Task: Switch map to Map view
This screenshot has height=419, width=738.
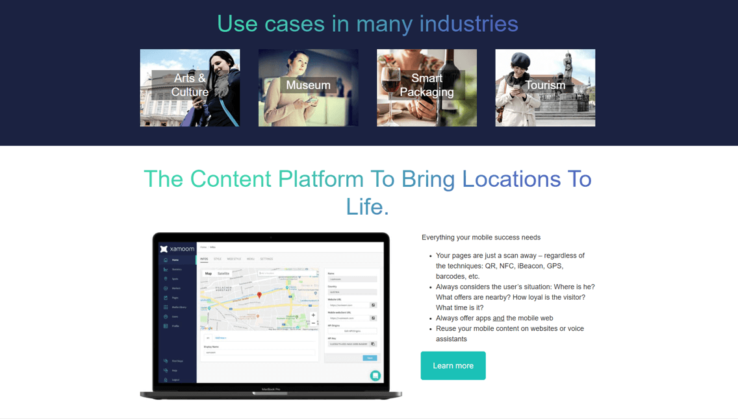Action: [x=209, y=274]
